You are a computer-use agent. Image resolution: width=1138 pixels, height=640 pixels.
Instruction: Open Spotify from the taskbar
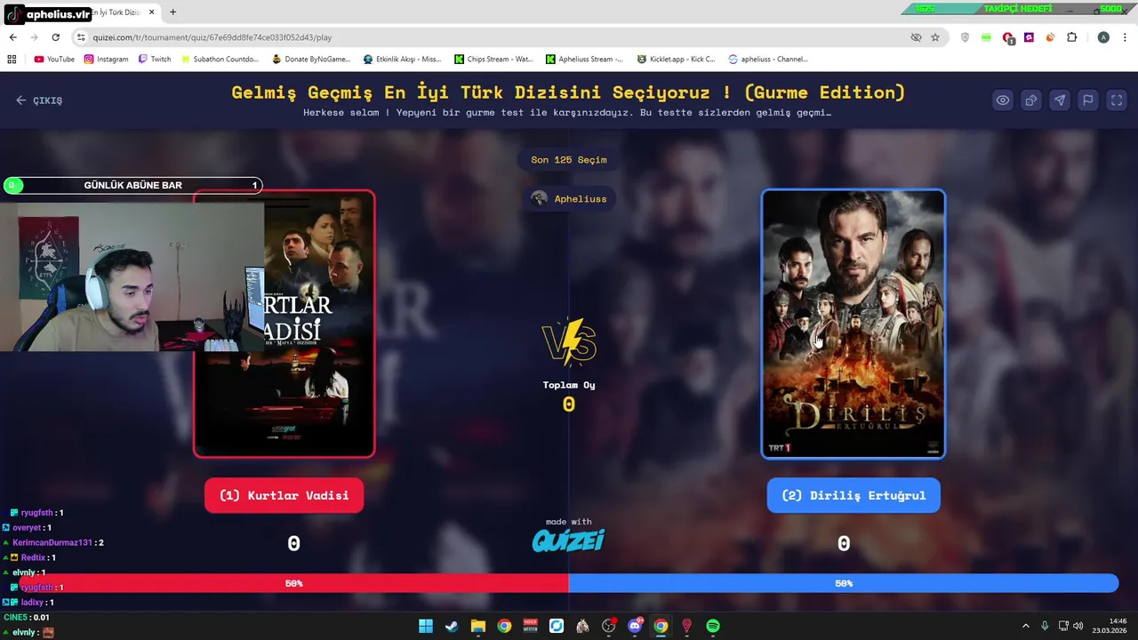tap(713, 626)
